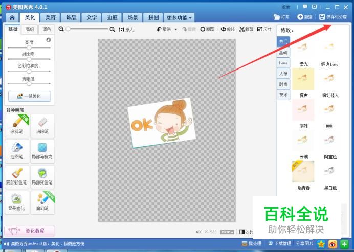
Task: Click the zoom out magnifier icon
Action: (x=61, y=29)
